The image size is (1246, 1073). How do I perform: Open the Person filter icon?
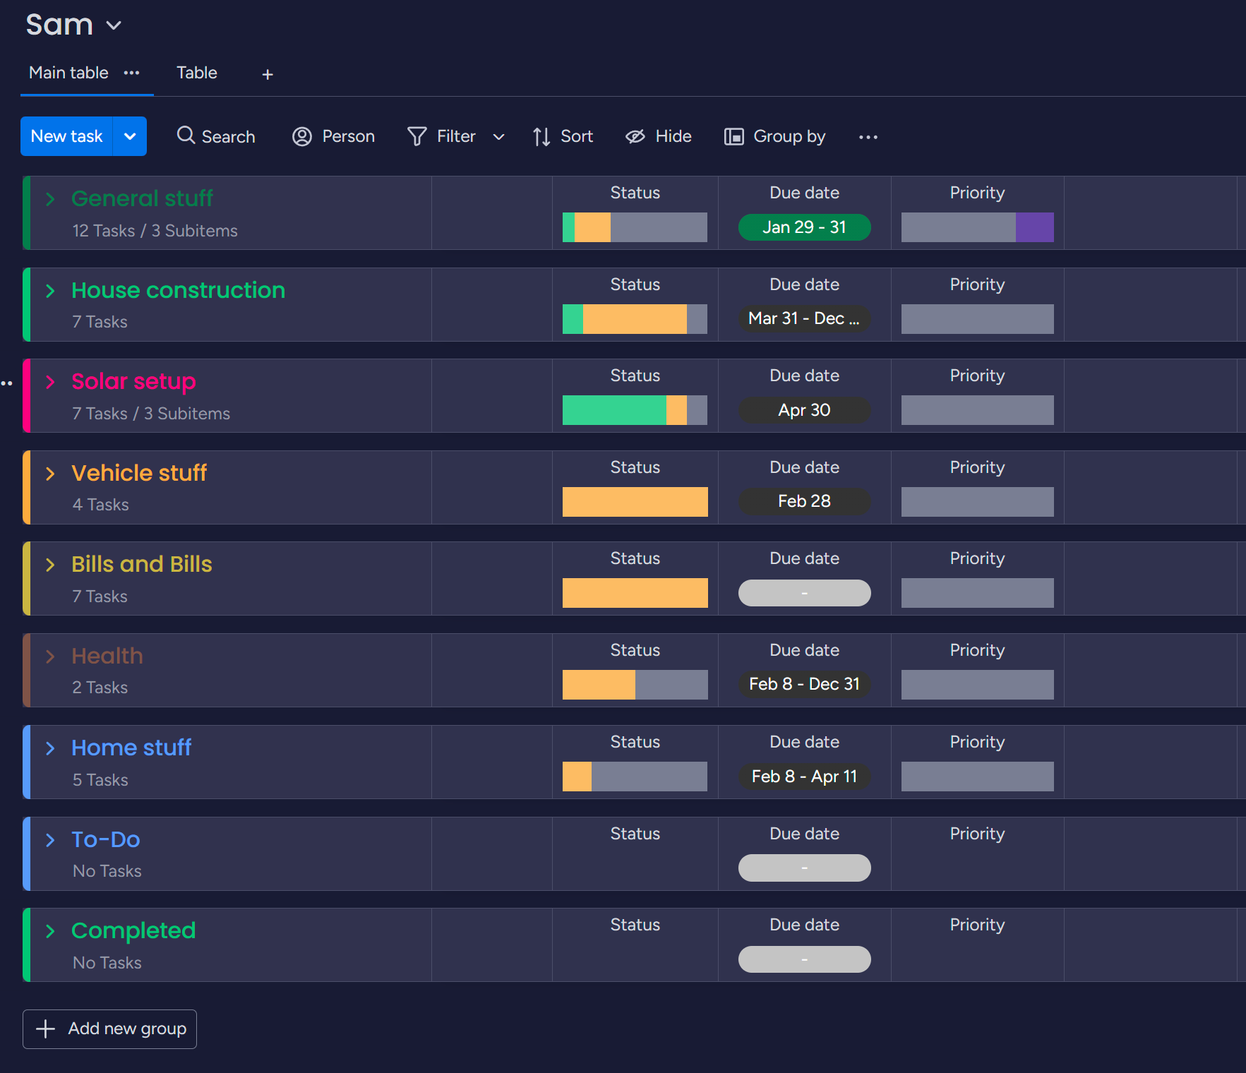click(302, 136)
